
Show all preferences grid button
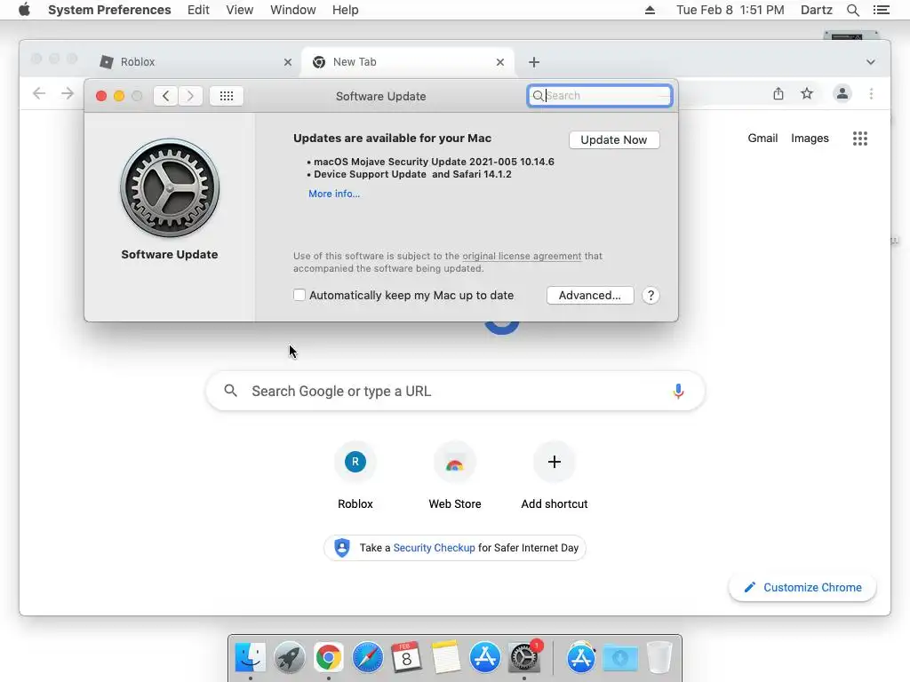[227, 96]
